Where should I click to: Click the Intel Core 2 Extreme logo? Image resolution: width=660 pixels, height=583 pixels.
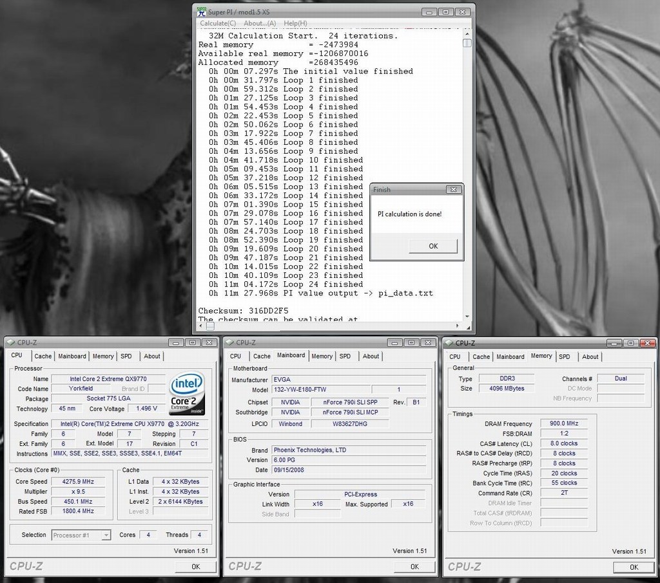click(187, 393)
